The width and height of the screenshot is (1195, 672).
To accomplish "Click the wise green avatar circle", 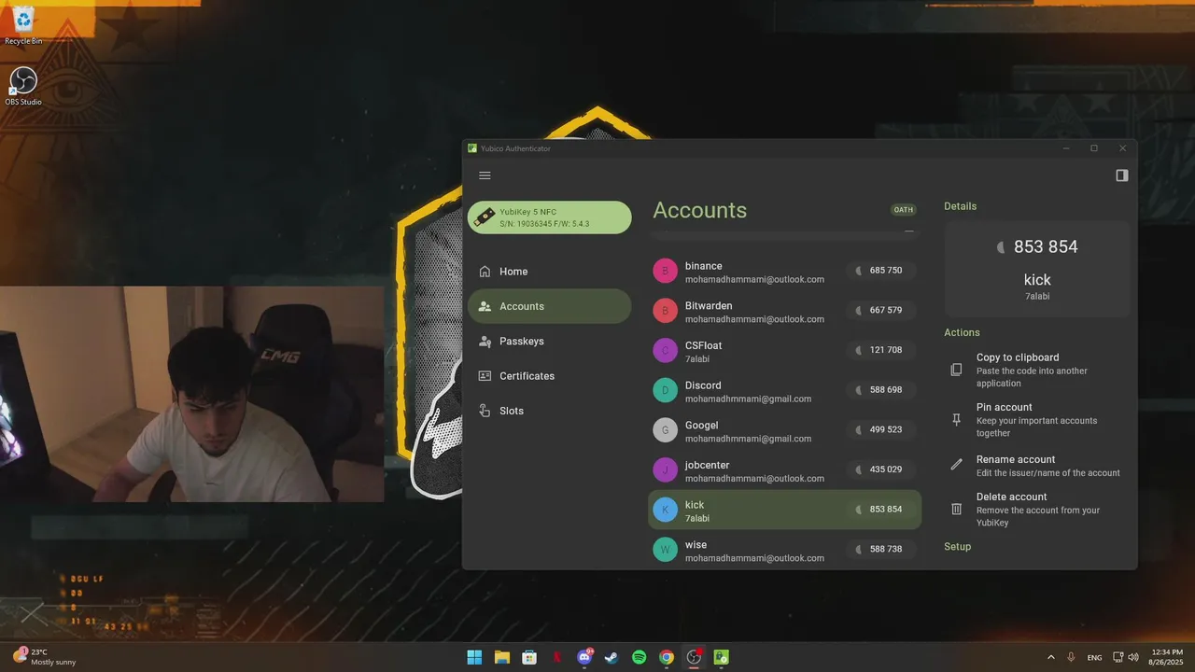I will click(x=665, y=550).
